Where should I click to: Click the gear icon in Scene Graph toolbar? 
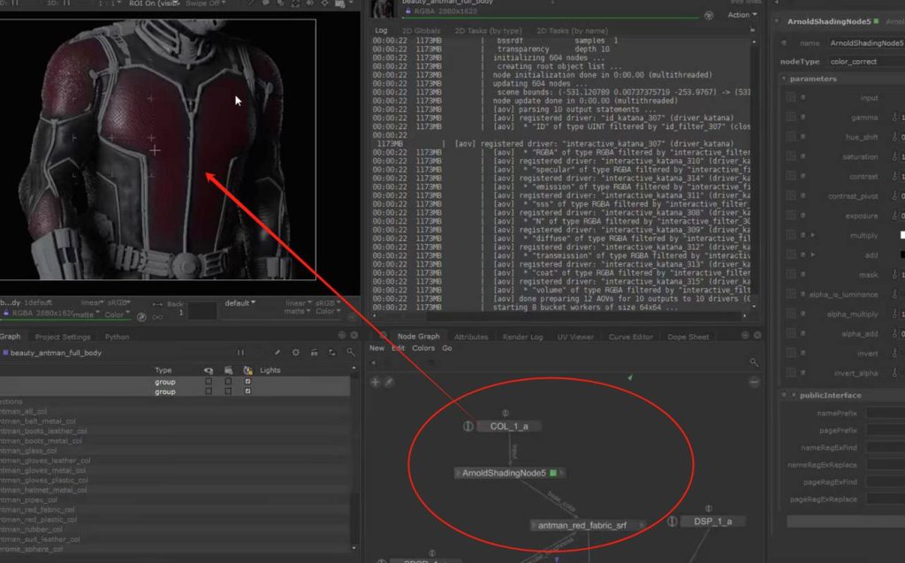295,353
